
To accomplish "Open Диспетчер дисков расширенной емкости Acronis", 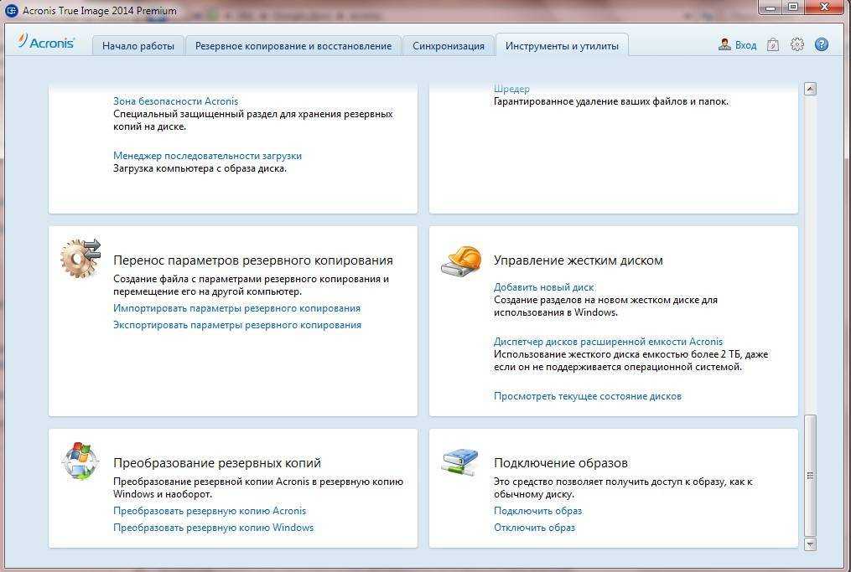I will tap(609, 342).
